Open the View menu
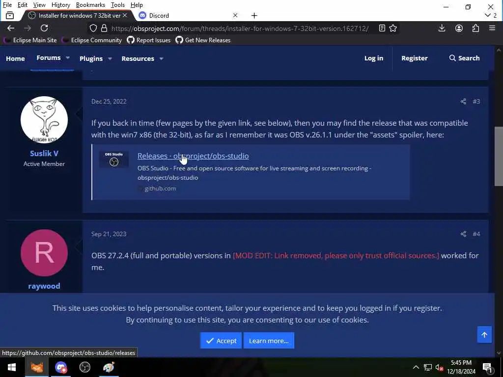503x377 pixels. point(39,5)
